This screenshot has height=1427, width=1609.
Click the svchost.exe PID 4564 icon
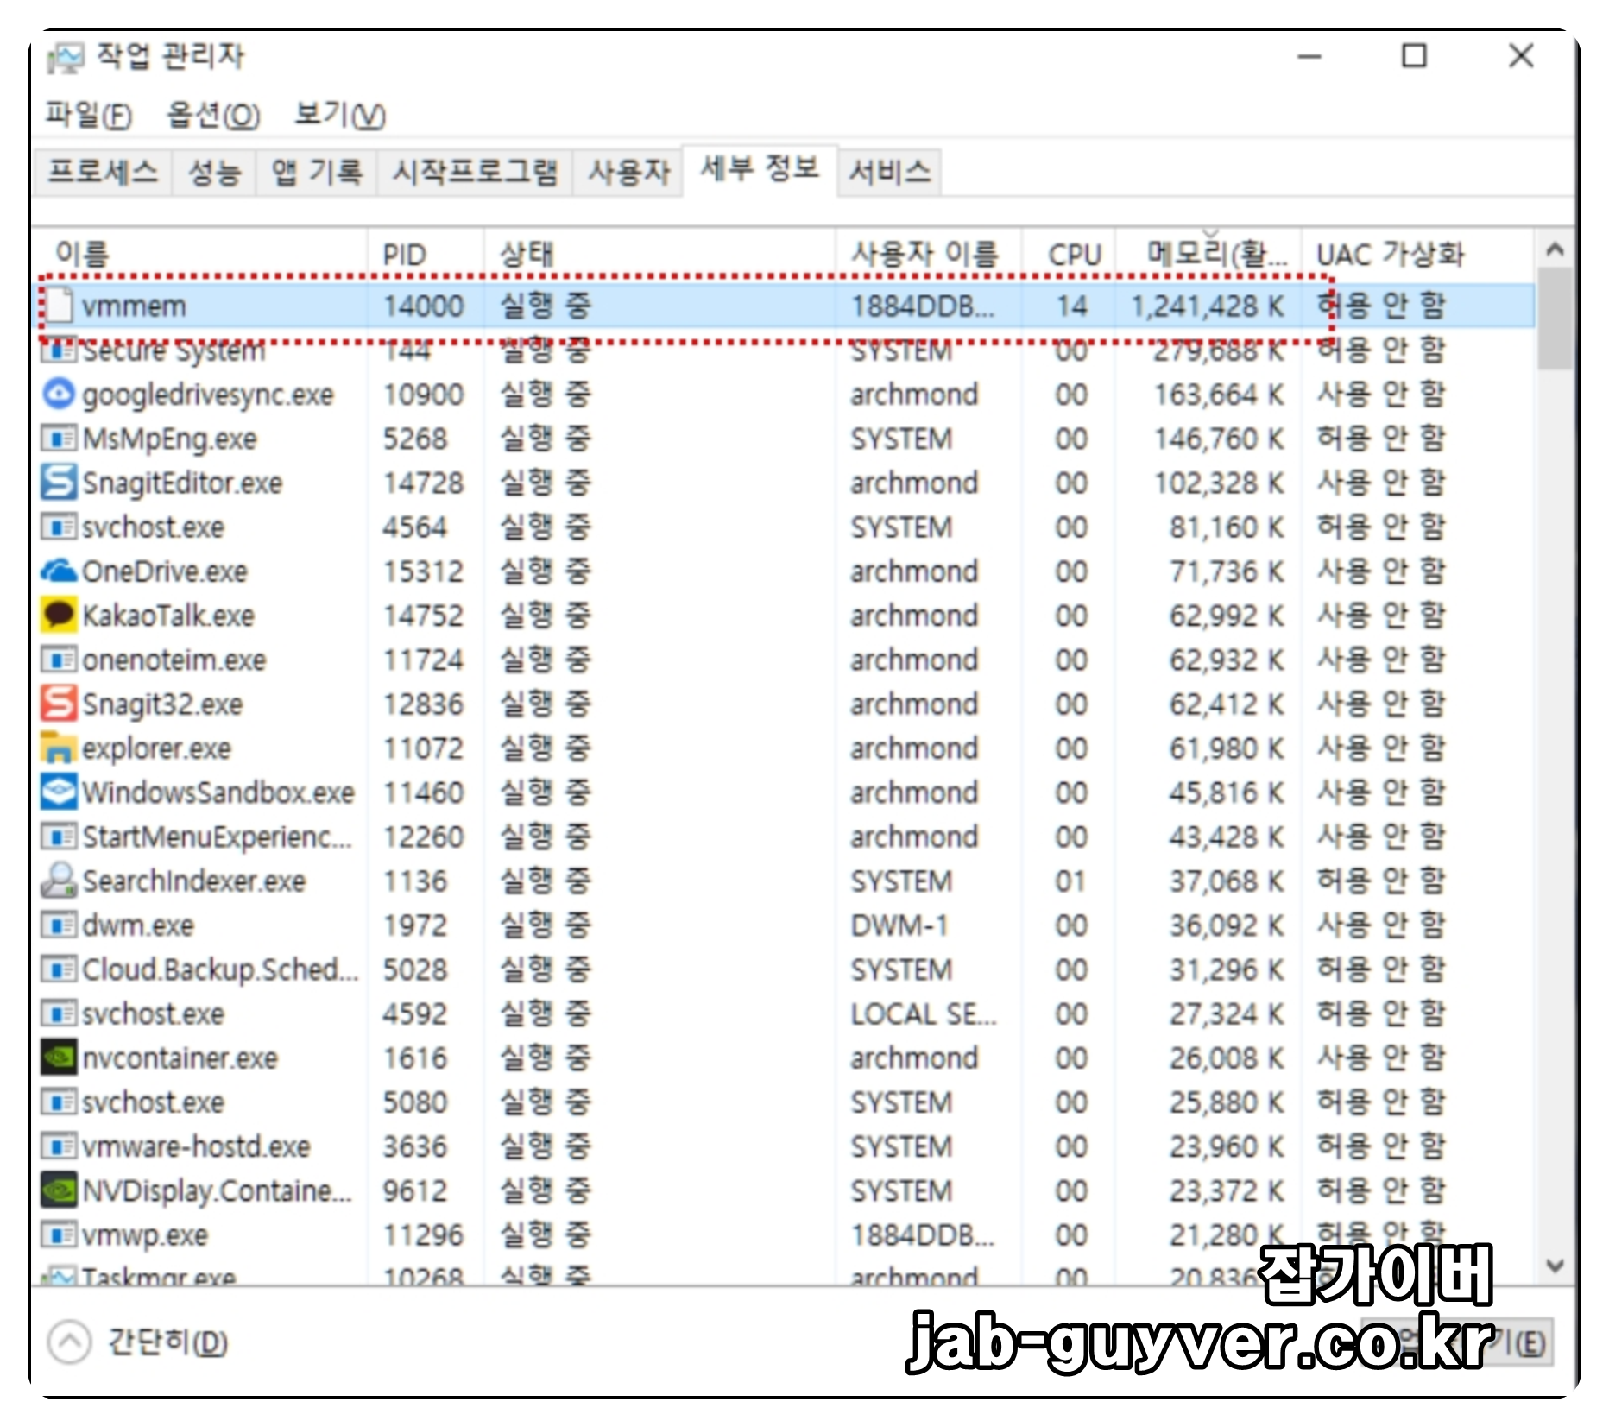pyautogui.click(x=59, y=527)
